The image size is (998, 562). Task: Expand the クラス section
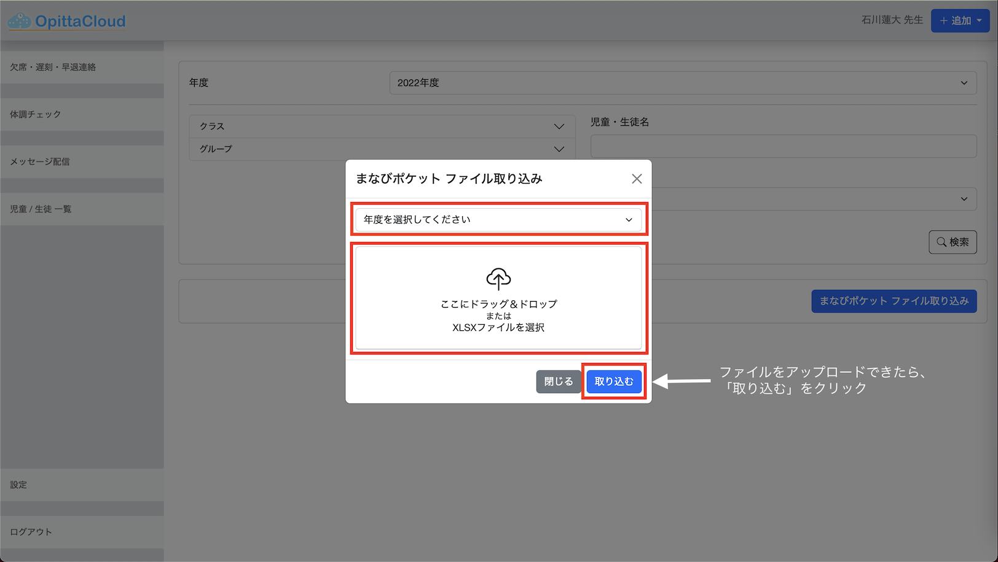pos(382,127)
